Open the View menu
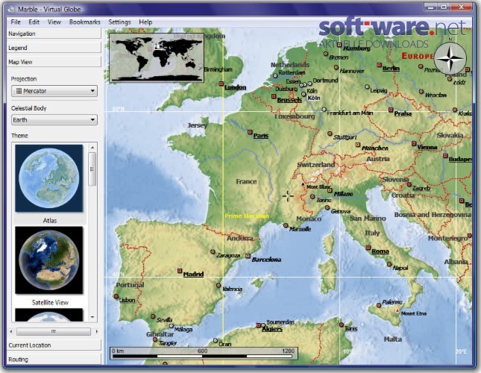 point(54,22)
